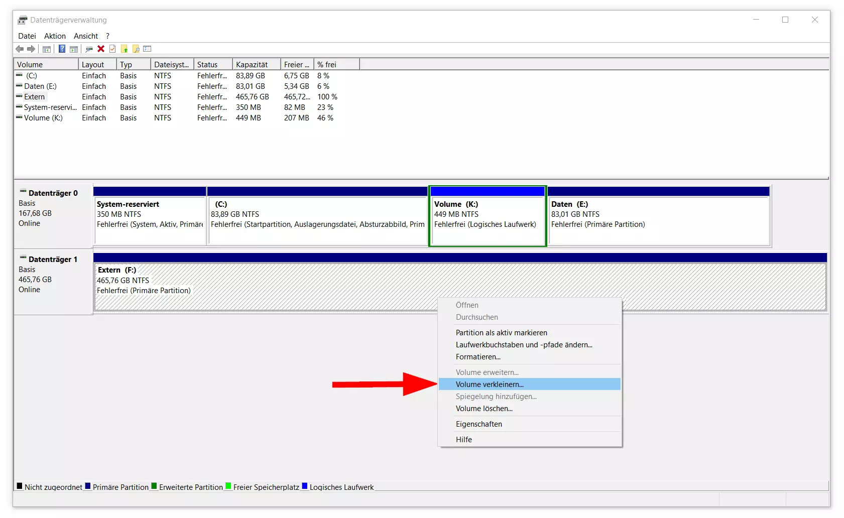Click the dark blue Primäre Partition swatch
Image resolution: width=844 pixels, height=518 pixels.
[88, 486]
